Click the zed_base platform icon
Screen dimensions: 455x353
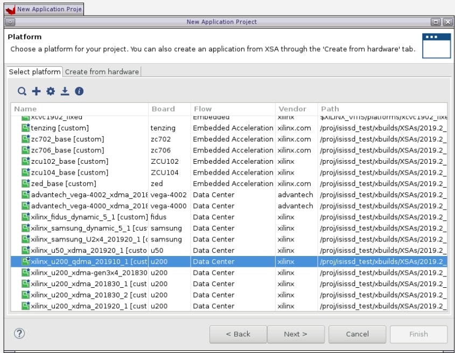click(26, 183)
